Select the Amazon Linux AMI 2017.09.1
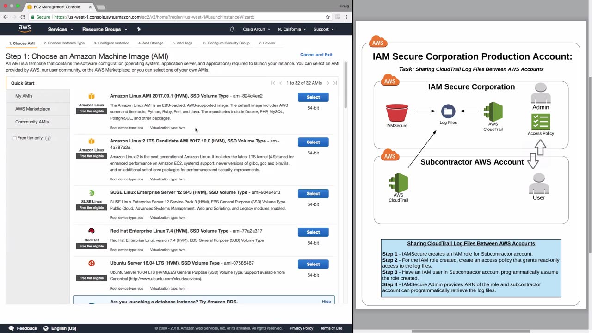This screenshot has height=333, width=592. click(313, 97)
